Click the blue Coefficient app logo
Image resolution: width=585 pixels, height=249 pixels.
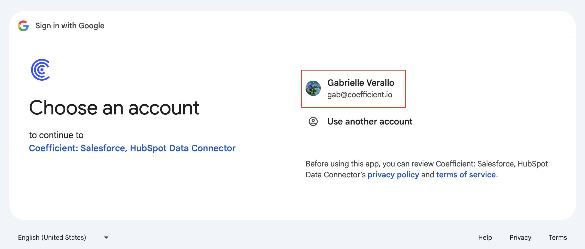pos(41,70)
